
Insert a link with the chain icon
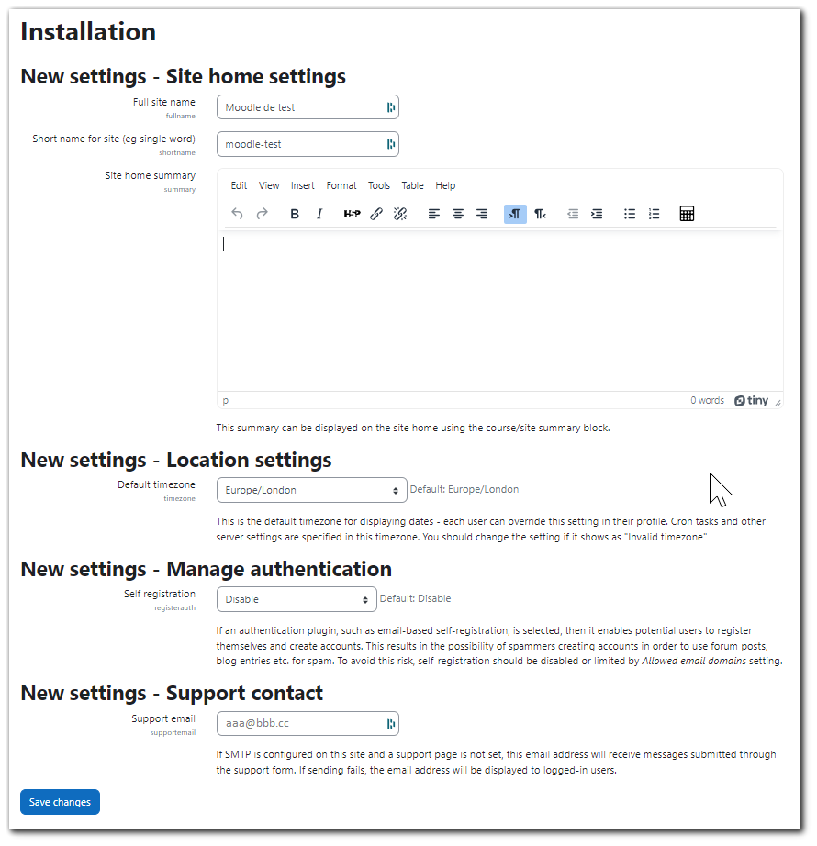point(376,214)
